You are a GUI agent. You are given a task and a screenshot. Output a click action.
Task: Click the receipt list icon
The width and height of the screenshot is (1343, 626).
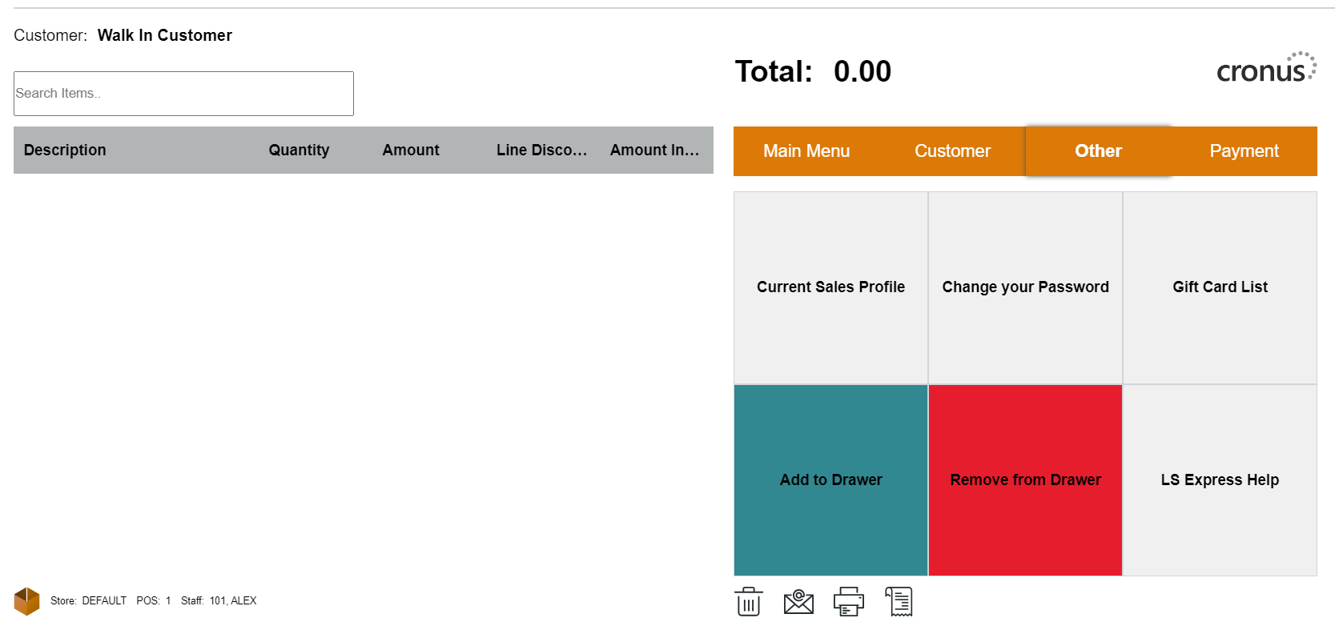899,602
